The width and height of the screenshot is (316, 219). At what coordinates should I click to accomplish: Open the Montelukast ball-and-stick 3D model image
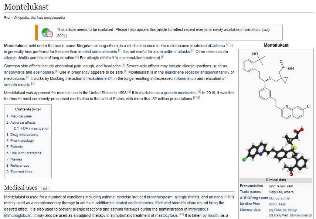click(276, 150)
